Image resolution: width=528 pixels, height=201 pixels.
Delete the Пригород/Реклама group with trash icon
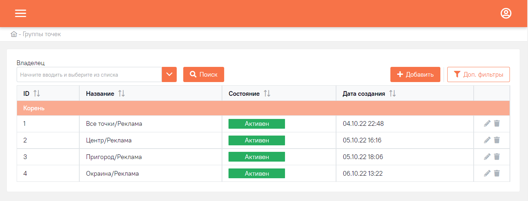point(497,157)
